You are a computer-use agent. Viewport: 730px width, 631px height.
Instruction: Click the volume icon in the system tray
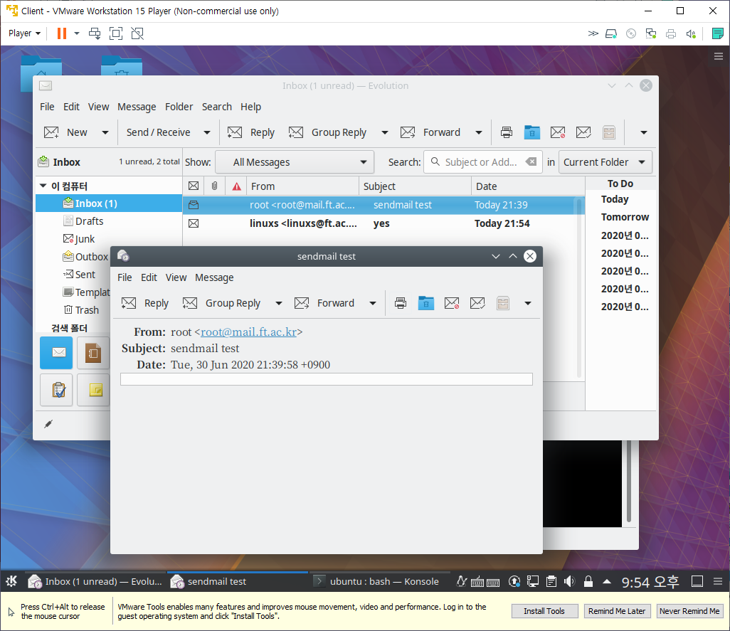coord(569,581)
